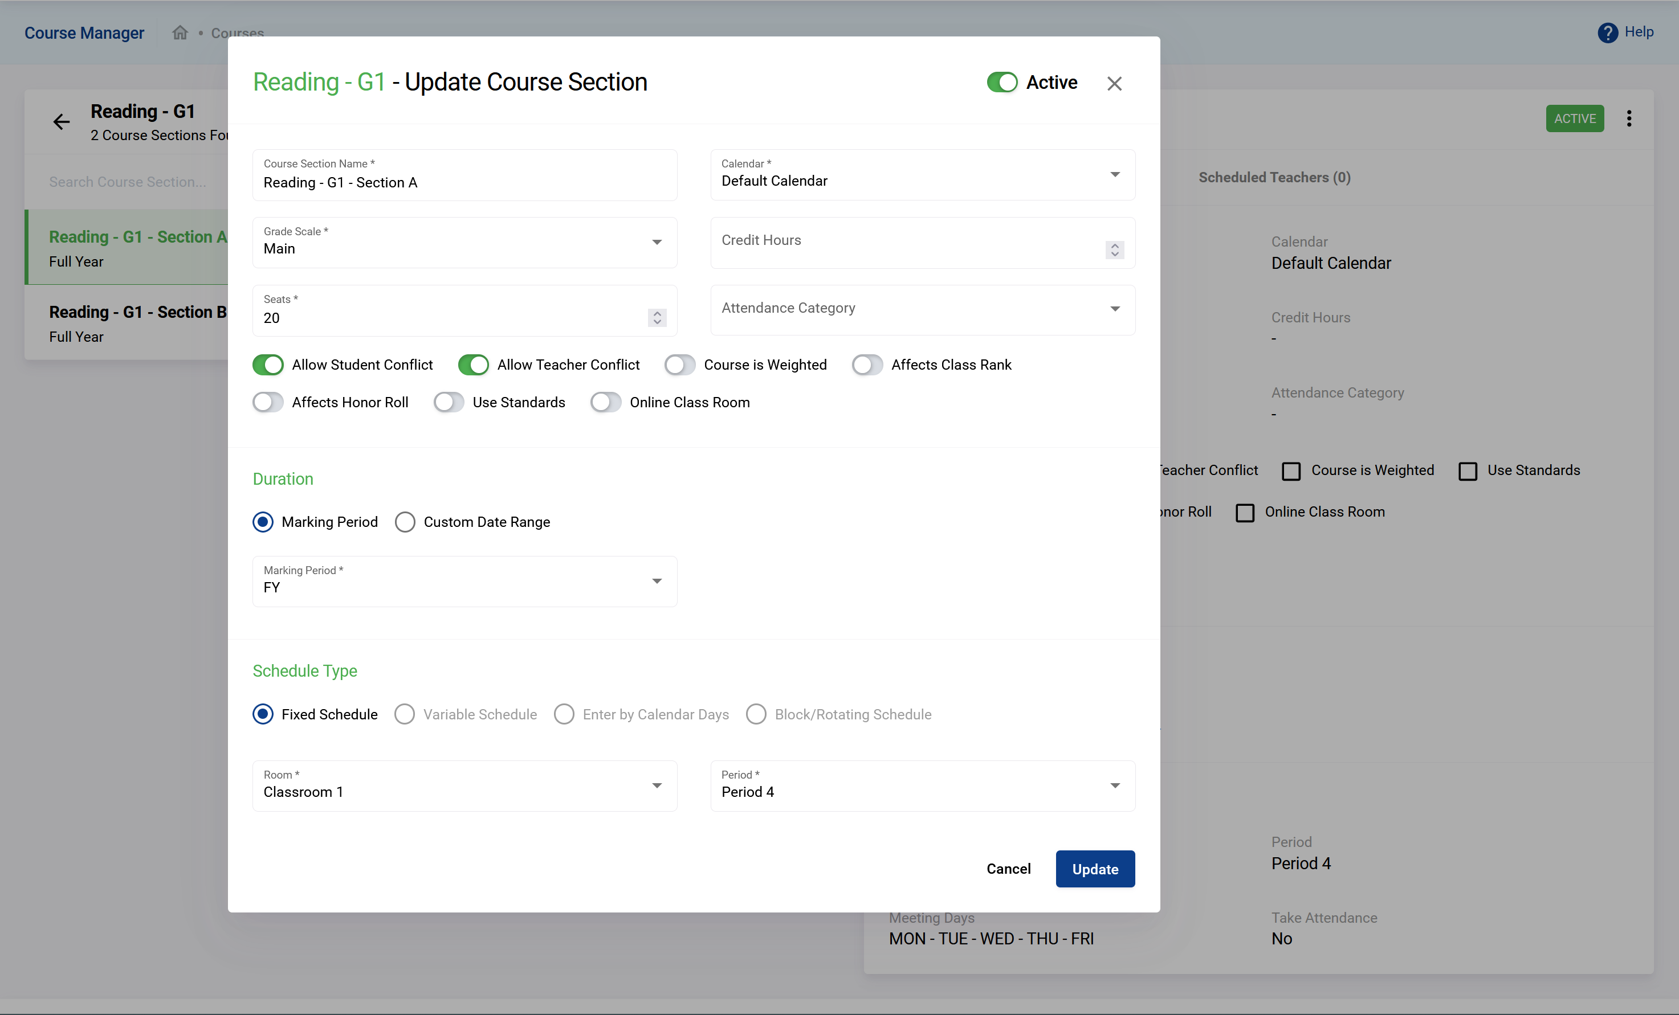The width and height of the screenshot is (1679, 1015).
Task: Click the back arrow next to Reading - G1
Action: (62, 122)
